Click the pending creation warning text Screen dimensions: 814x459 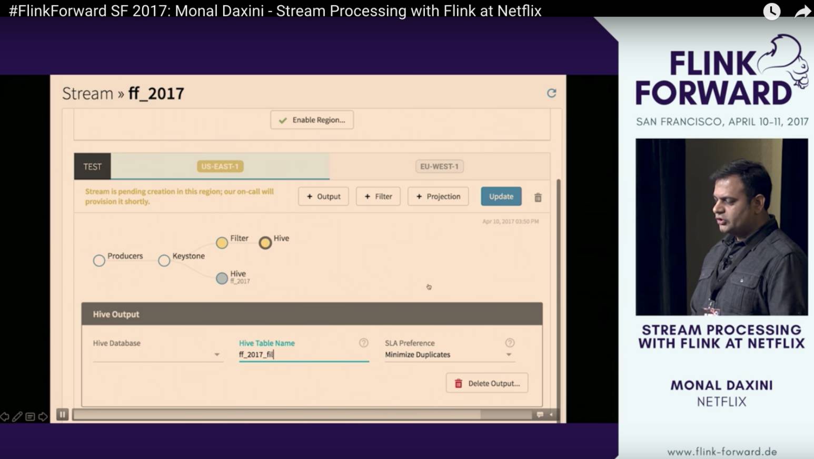tap(179, 196)
